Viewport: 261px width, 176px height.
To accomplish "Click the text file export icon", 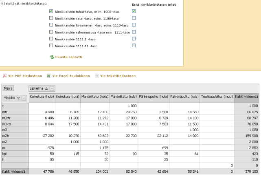I will point(97,76).
